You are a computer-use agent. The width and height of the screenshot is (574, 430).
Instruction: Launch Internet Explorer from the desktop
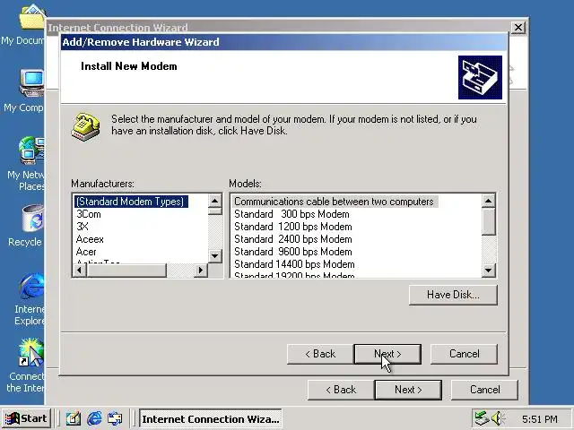[x=32, y=285]
